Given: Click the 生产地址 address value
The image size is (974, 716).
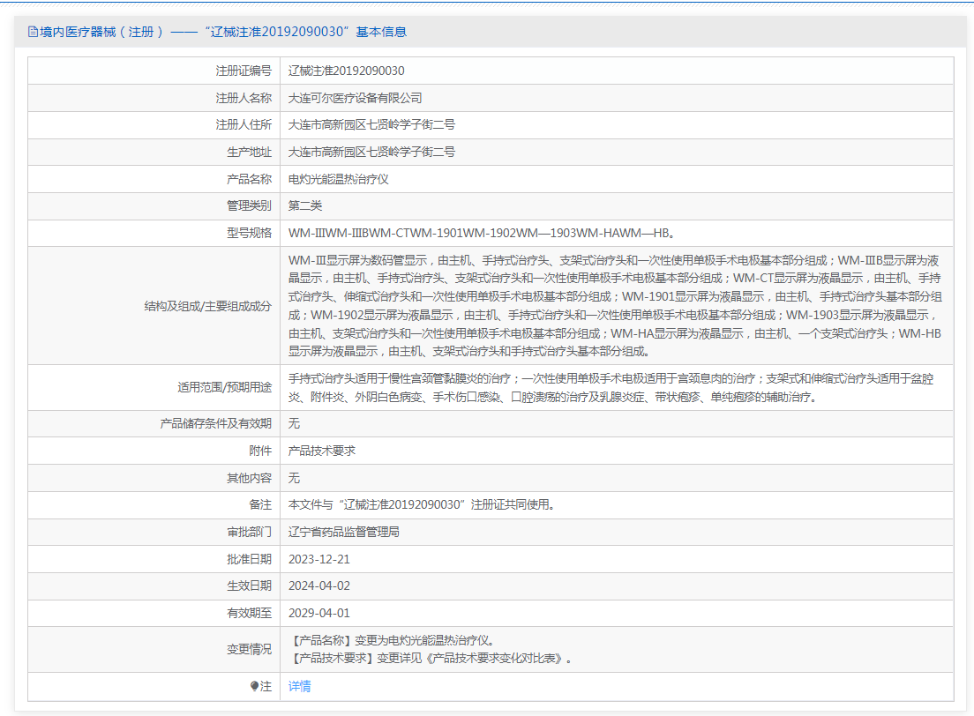Looking at the screenshot, I should point(371,152).
